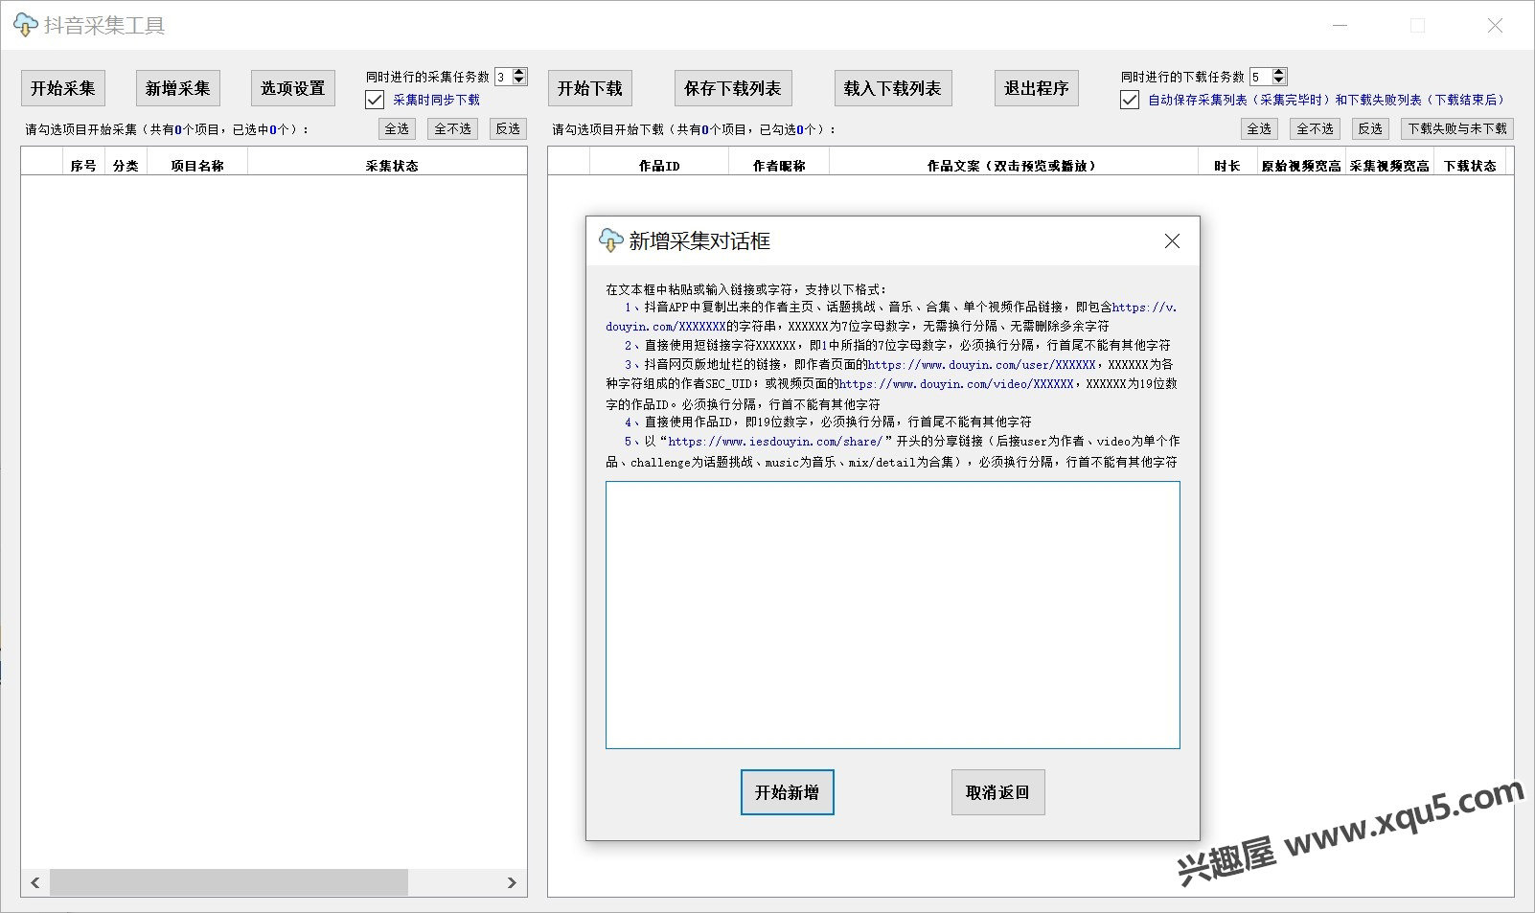Click 反选 in the download list panel
This screenshot has height=913, width=1535.
click(x=1370, y=128)
